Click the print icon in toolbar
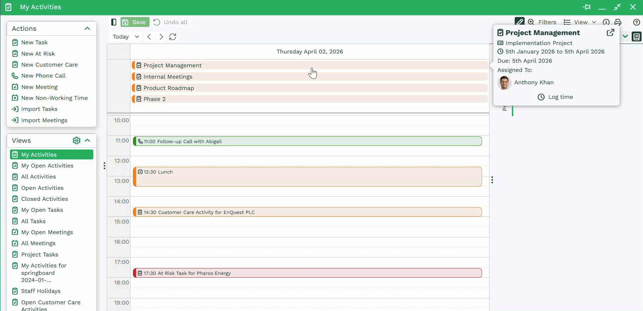Viewport: 643px width, 311px height. click(618, 22)
